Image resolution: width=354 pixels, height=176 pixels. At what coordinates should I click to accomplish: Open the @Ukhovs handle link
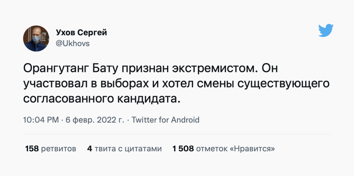(73, 43)
